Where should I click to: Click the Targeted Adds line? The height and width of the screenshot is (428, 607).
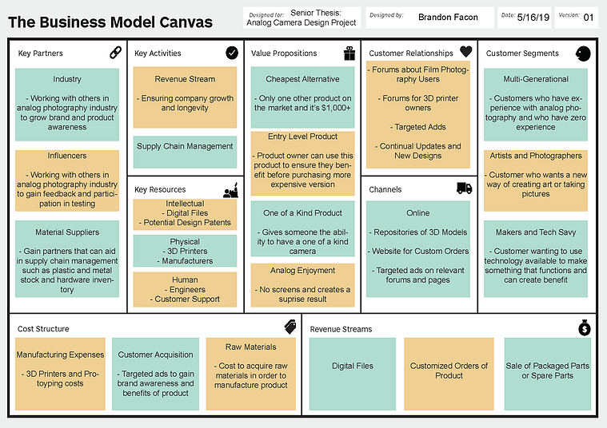coord(418,127)
